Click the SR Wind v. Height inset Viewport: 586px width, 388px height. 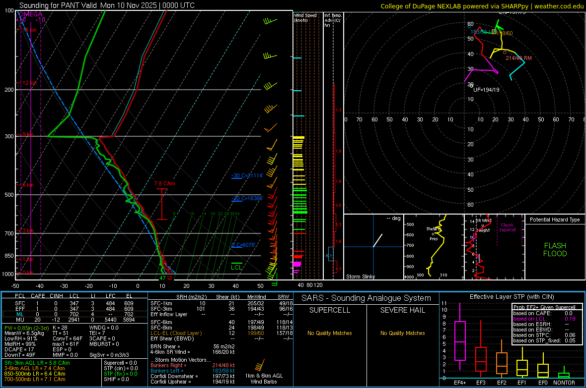pyautogui.click(x=494, y=247)
